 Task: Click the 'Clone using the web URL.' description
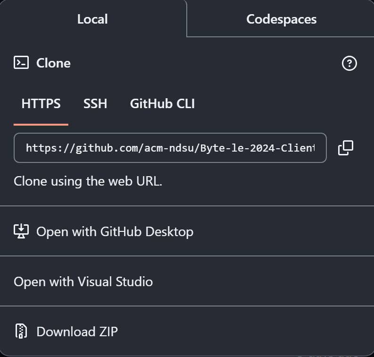pos(88,181)
